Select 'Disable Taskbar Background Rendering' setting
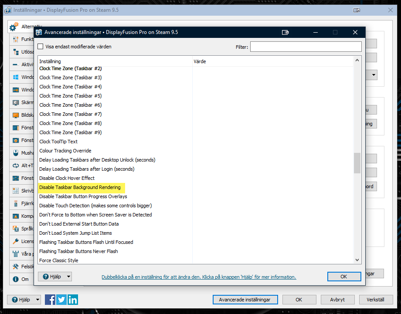The height and width of the screenshot is (314, 401). click(x=80, y=187)
